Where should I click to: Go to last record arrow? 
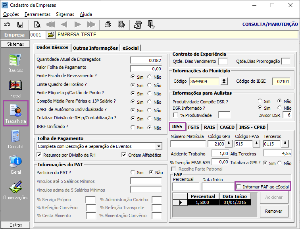point(91,25)
